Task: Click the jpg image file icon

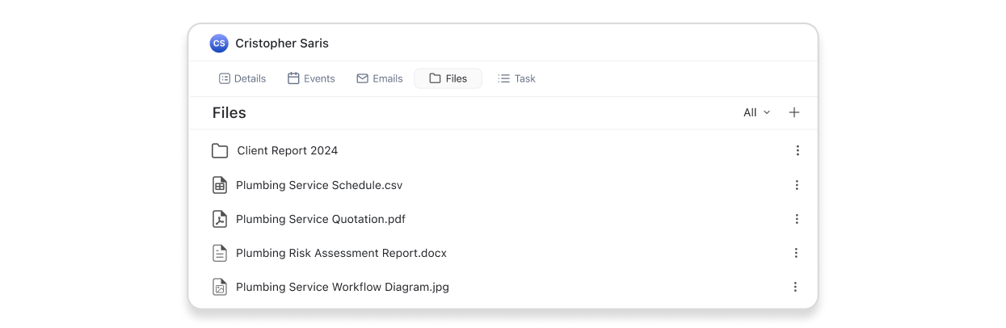Action: click(x=220, y=287)
